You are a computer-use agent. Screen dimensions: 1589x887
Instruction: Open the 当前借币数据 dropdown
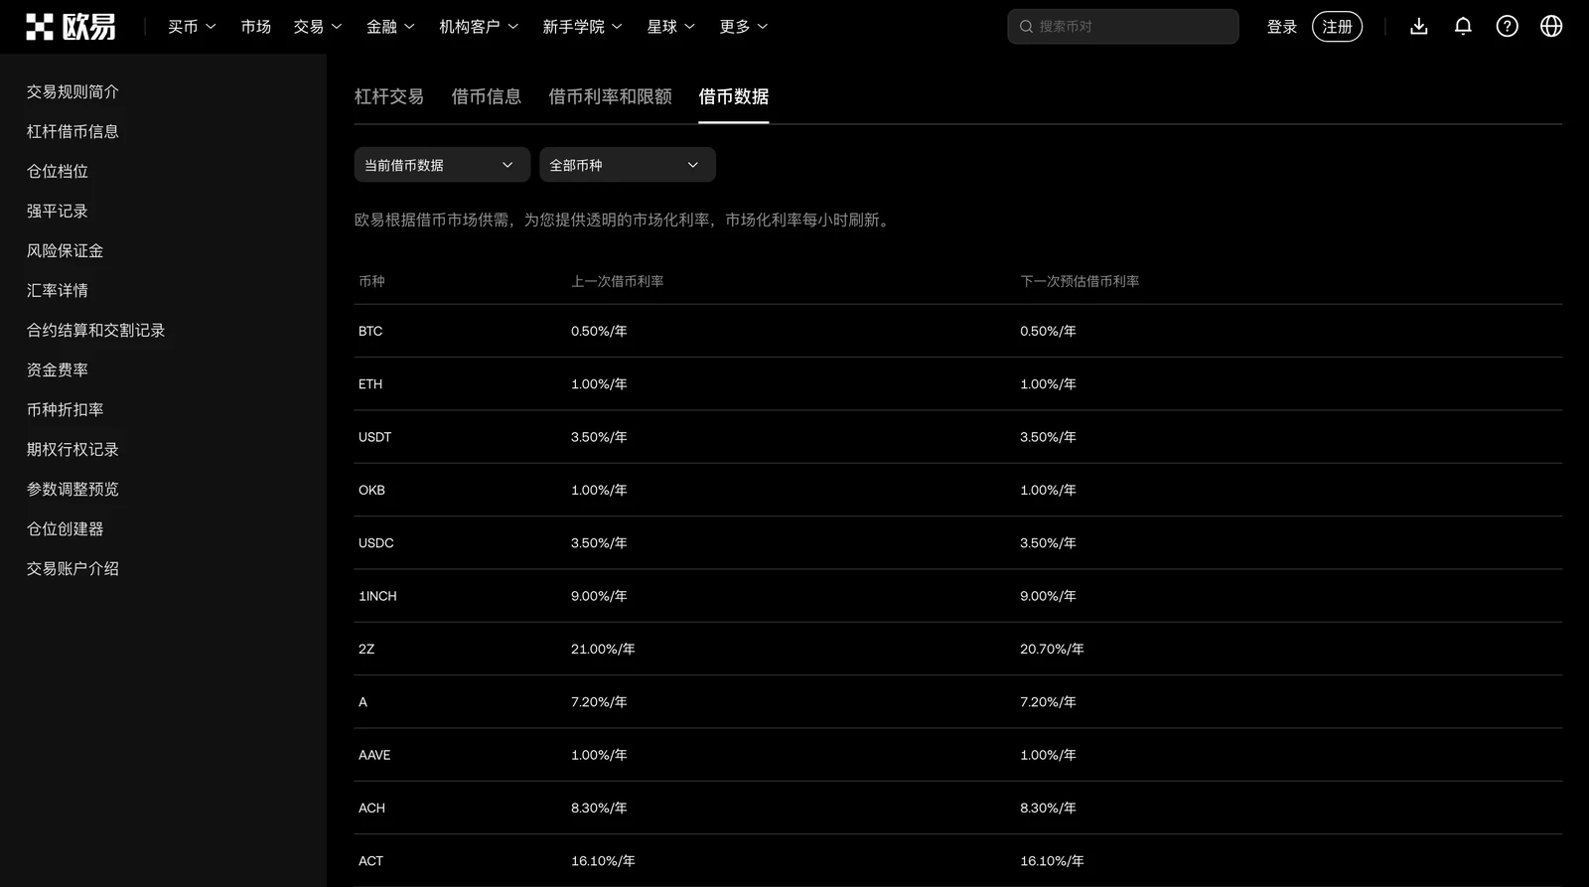[442, 165]
